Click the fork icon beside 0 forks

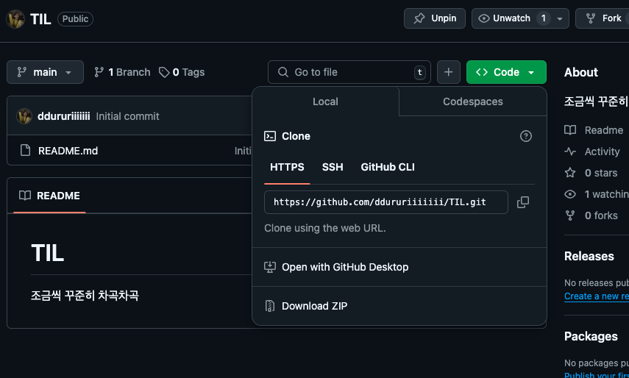(570, 215)
